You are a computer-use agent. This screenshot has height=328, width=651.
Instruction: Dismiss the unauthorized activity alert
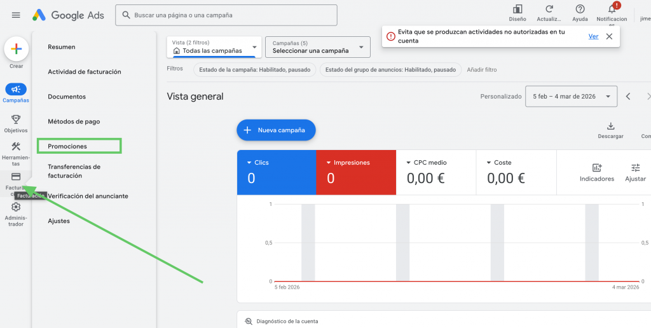pyautogui.click(x=609, y=36)
